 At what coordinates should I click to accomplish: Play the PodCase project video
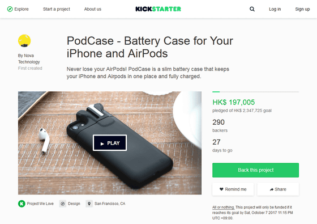pyautogui.click(x=110, y=143)
